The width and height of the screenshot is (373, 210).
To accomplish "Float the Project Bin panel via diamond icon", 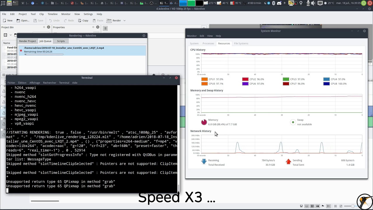I will [44, 27].
